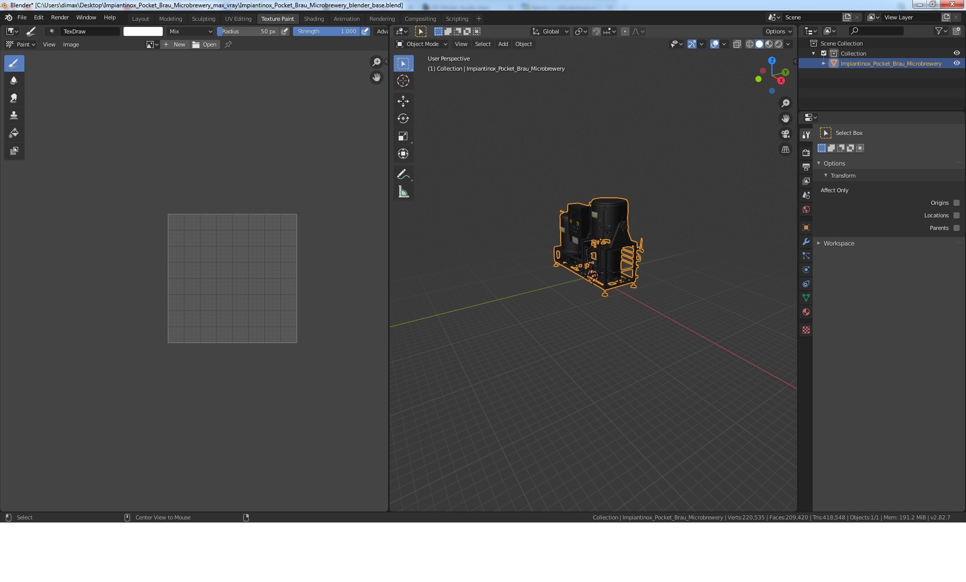
Task: Click the Open image button
Action: tap(205, 44)
